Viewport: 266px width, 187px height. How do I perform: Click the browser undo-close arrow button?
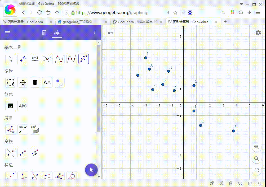(x=48, y=12)
